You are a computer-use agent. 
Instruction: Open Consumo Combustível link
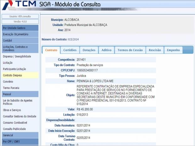point(15,122)
